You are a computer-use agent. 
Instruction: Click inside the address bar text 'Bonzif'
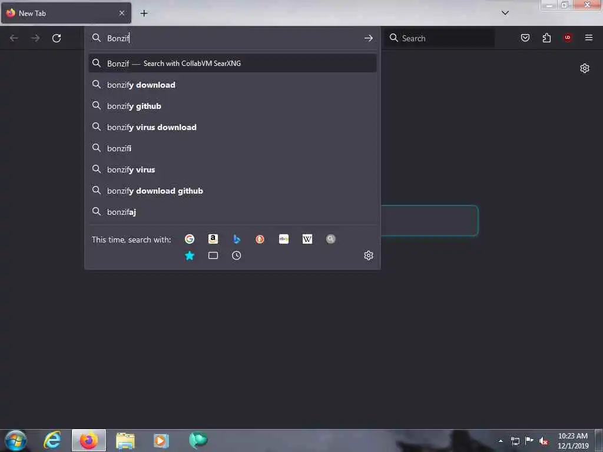pyautogui.click(x=118, y=38)
